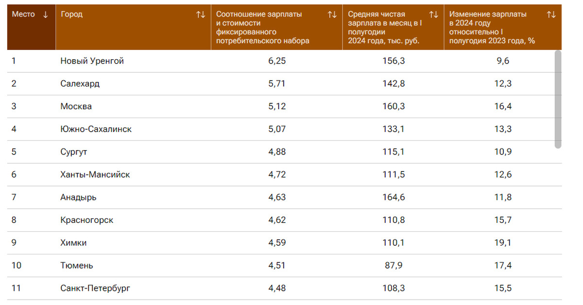Click the 164,6 salary value for Анадырь

click(394, 197)
